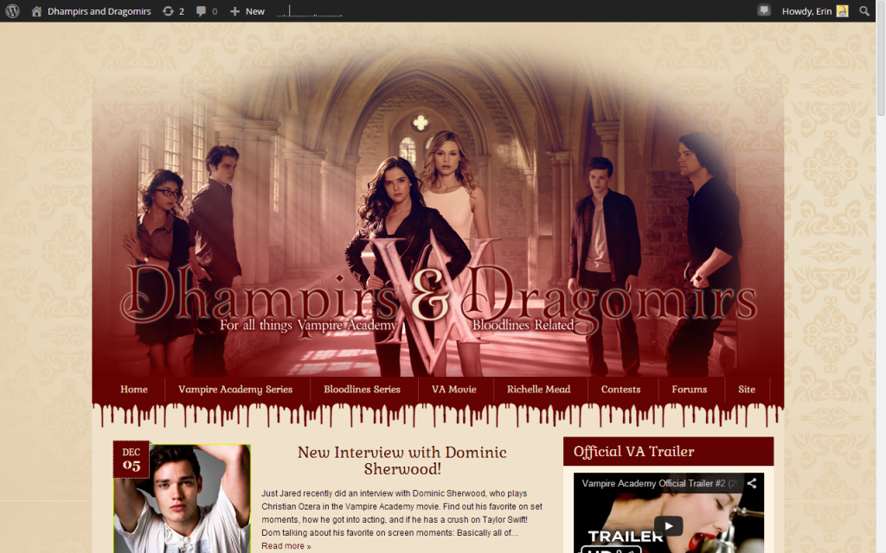Open the Bloodlines Series menu
This screenshot has height=553, width=886.
(x=363, y=390)
